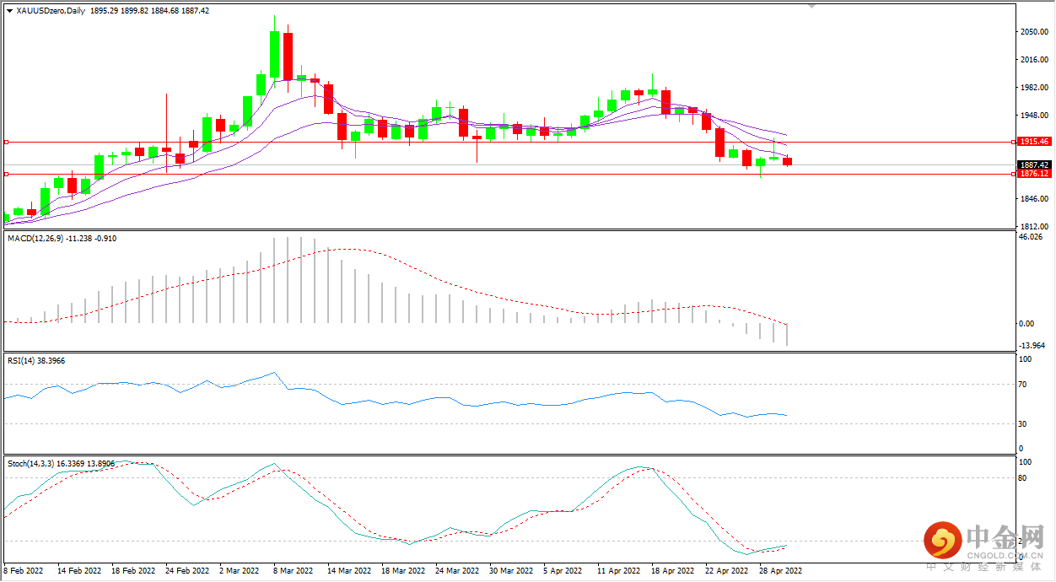Click the latest red candle on the chart
Viewport: 1056px width, 582px height.
click(x=787, y=161)
